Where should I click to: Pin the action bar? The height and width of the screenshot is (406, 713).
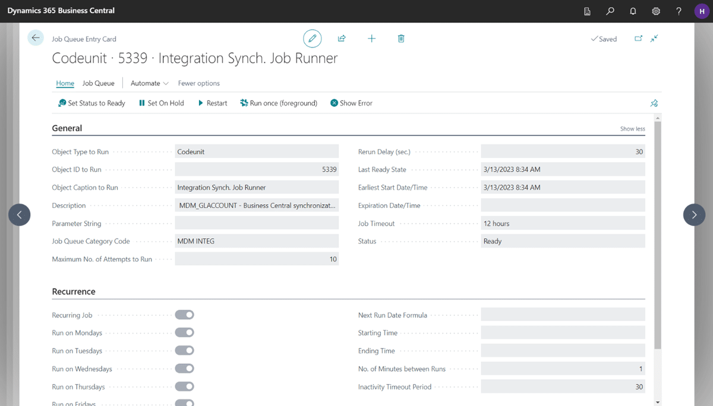click(654, 103)
